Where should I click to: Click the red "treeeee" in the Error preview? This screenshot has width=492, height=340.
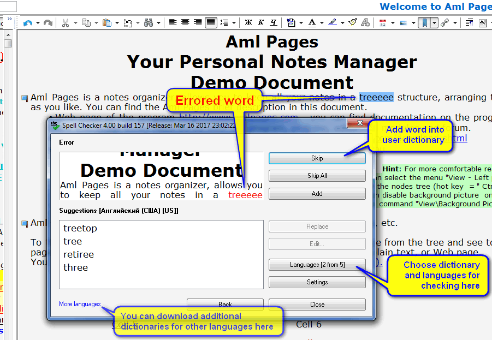click(x=245, y=195)
